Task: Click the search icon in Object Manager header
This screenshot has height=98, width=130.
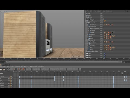Action: [x=125, y=11]
